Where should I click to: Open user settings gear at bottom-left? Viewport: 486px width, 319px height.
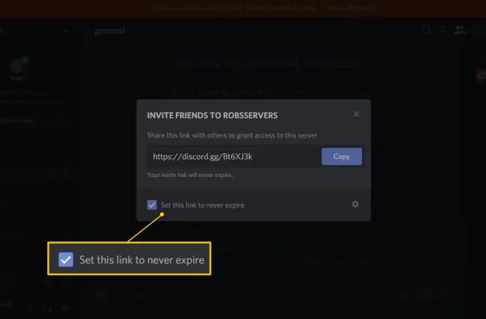(64, 308)
